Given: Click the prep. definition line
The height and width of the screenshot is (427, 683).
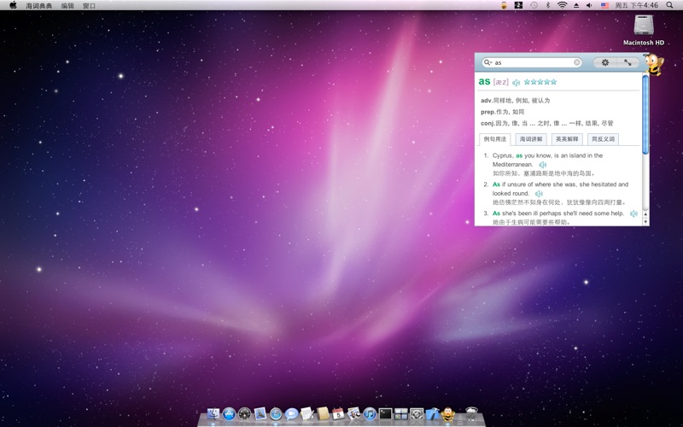Looking at the screenshot, I should tap(502, 112).
